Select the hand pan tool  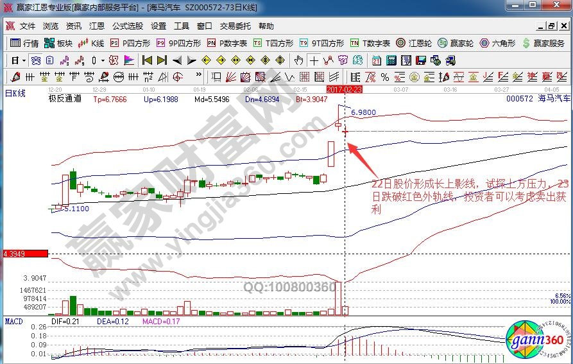(298, 60)
